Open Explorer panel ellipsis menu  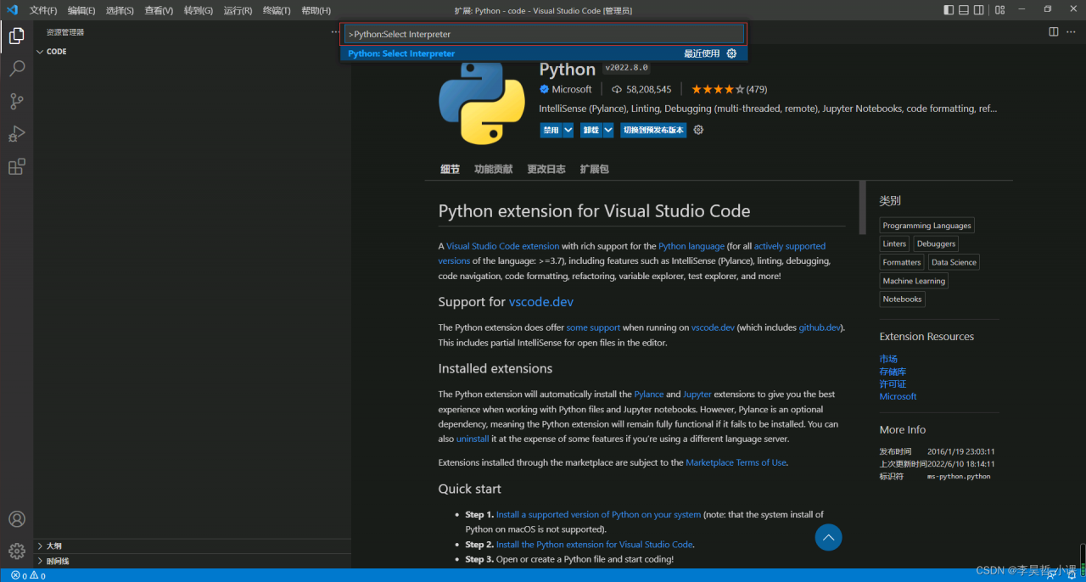coord(334,31)
